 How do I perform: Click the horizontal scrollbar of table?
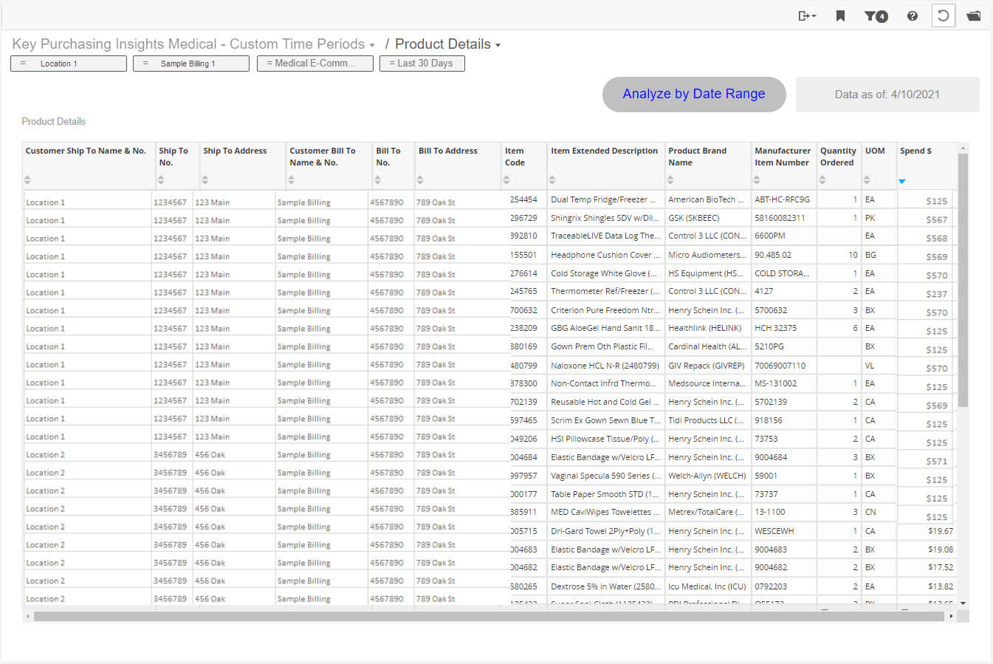point(487,616)
